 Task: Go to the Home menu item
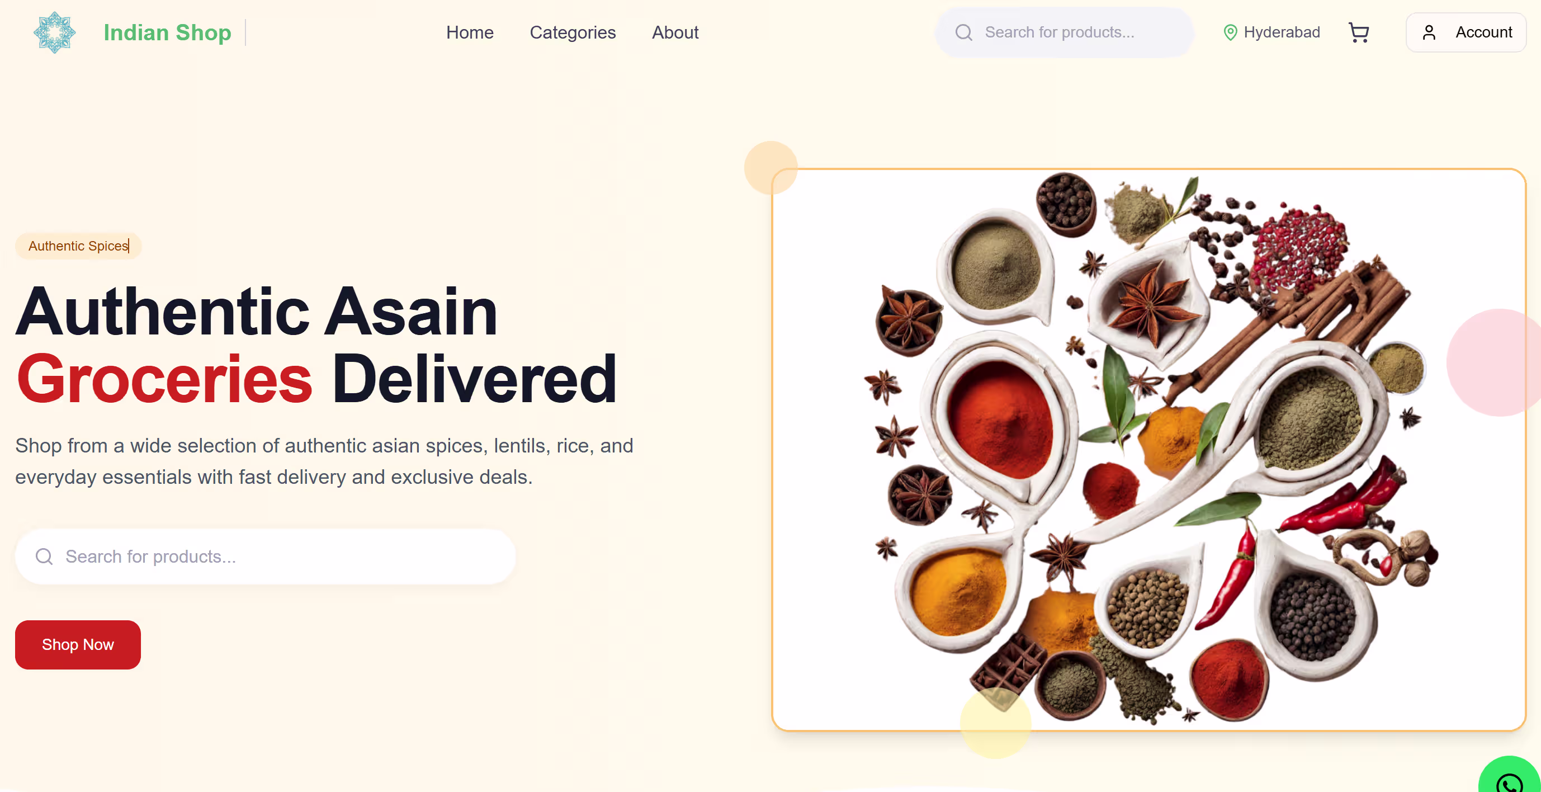click(470, 32)
